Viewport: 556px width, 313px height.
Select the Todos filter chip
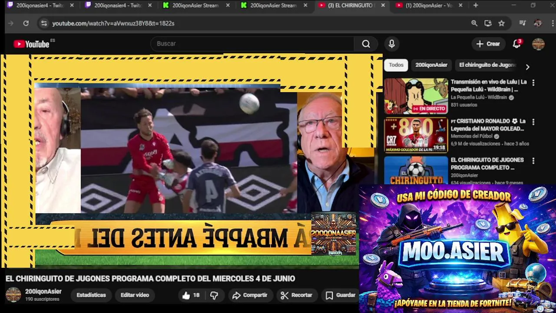(x=396, y=65)
